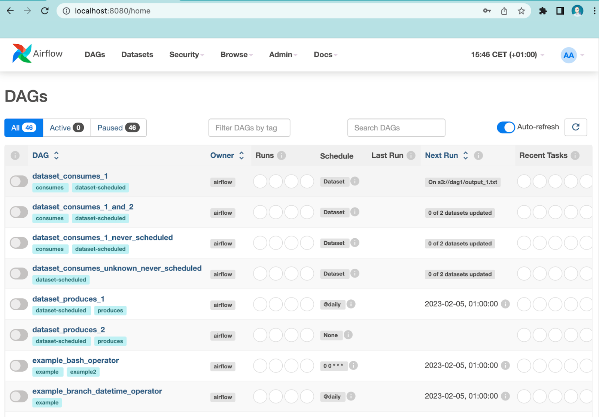This screenshot has height=417, width=599.
Task: Click info icon beside Recent Tasks header
Action: [x=575, y=155]
